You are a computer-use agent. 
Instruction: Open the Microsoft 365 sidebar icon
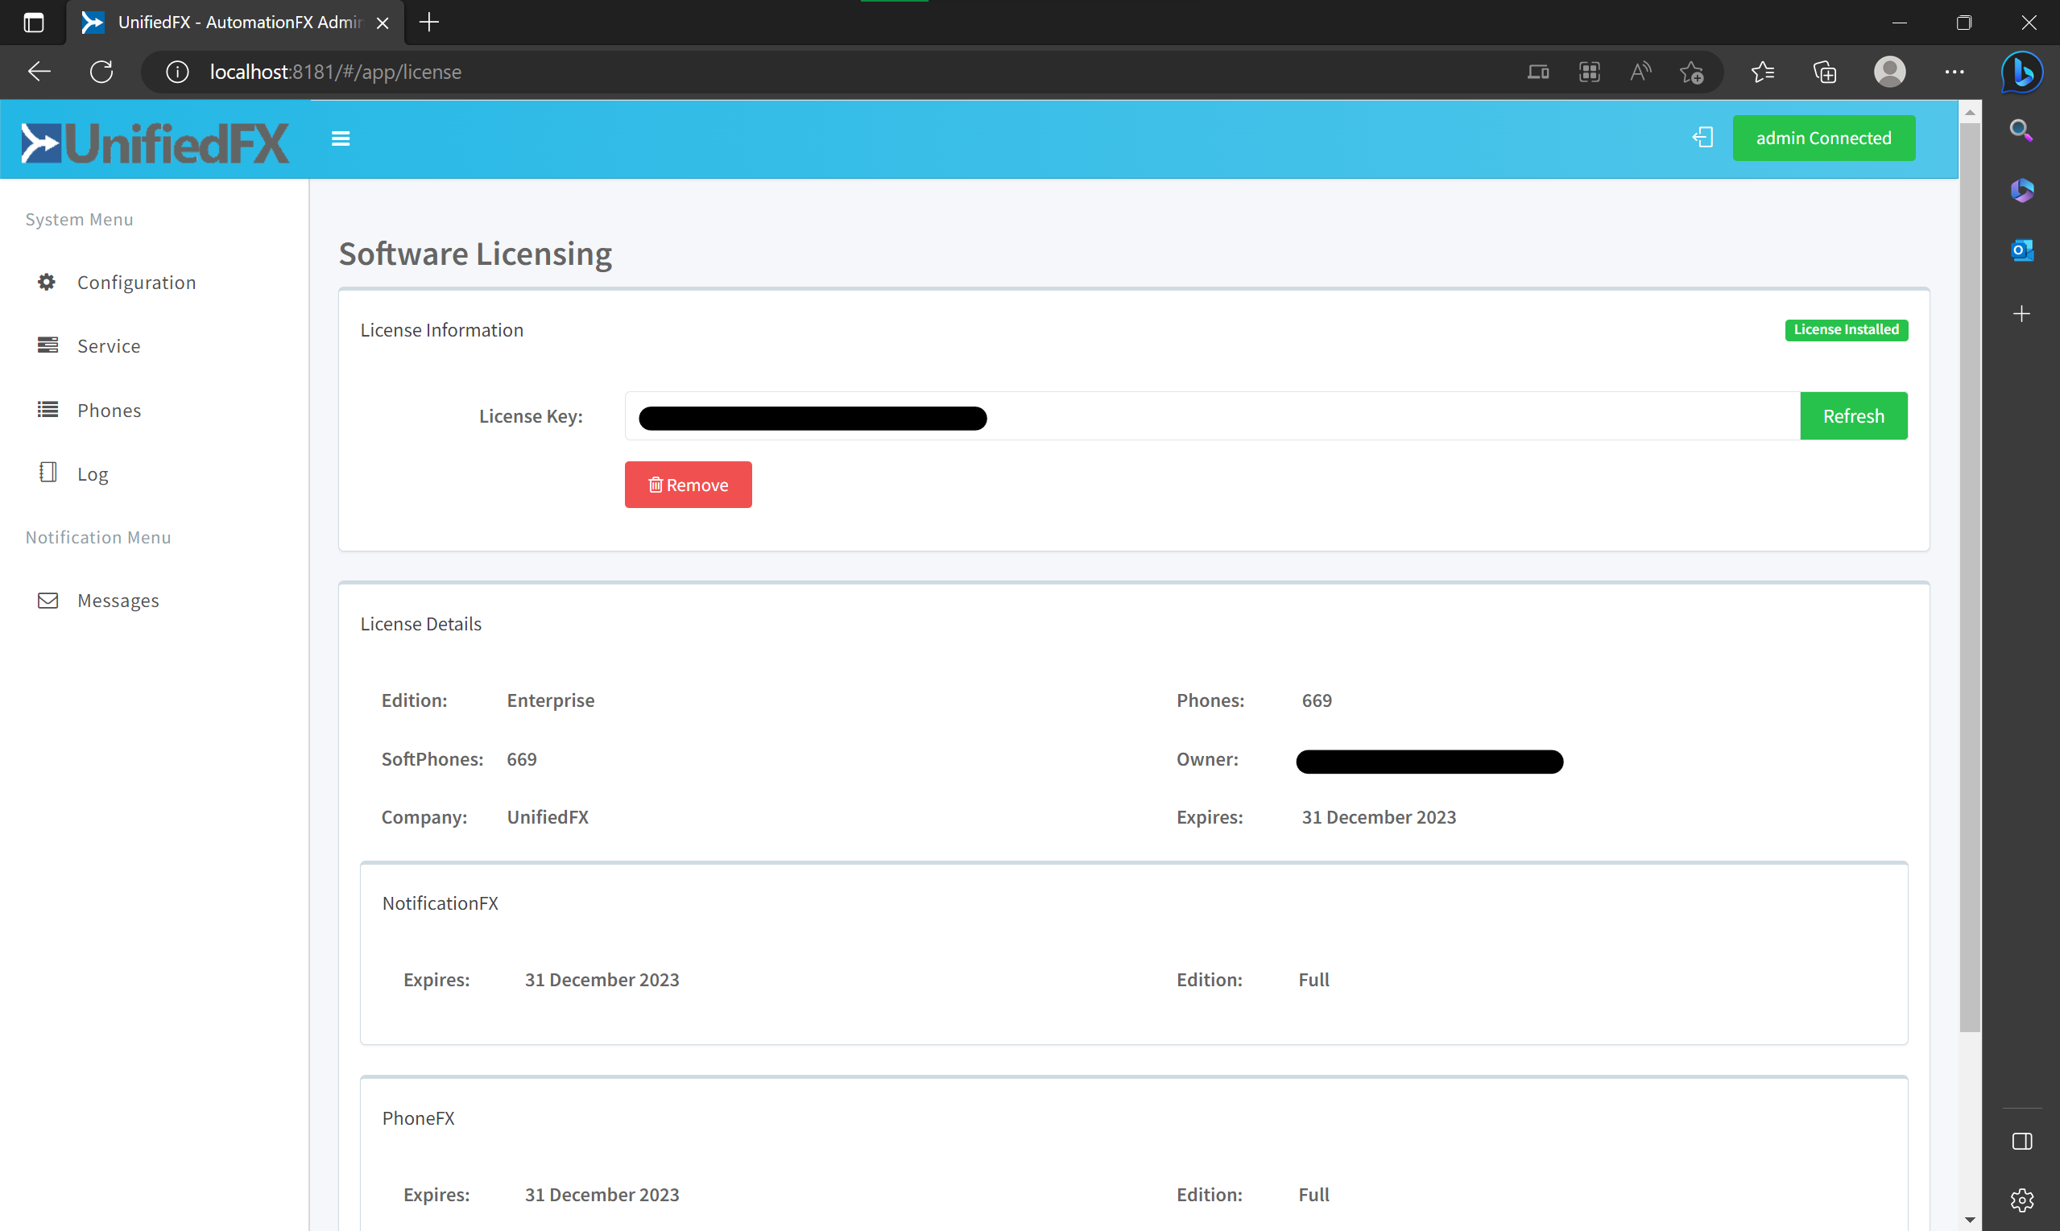2021,190
